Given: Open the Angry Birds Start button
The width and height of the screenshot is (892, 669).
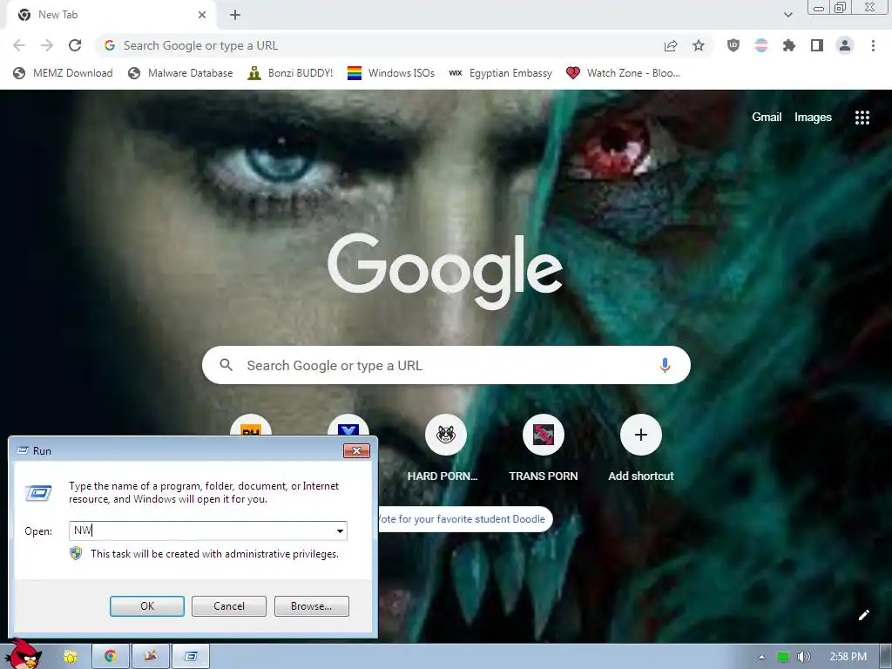Looking at the screenshot, I should pyautogui.click(x=23, y=654).
